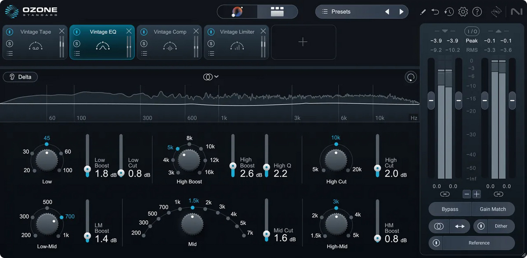527x258 pixels.
Task: Select the Vintage Comp module tab
Action: pyautogui.click(x=169, y=32)
